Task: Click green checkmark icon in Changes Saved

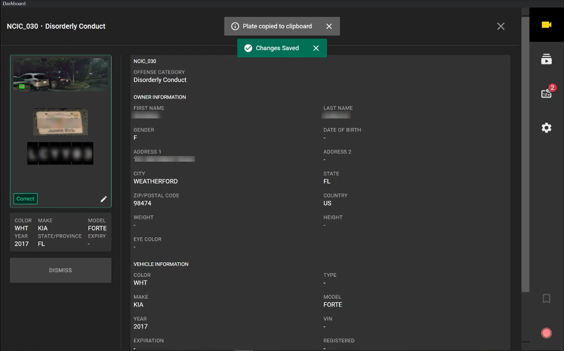Action: pos(248,48)
